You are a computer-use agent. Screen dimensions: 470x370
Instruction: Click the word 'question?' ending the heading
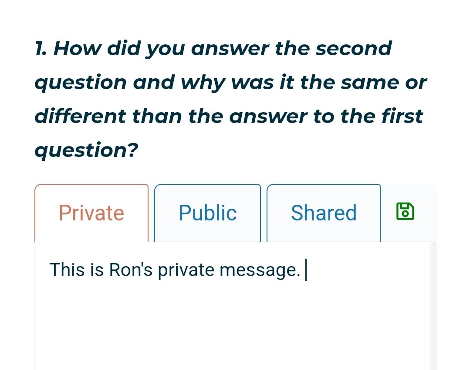[87, 150]
